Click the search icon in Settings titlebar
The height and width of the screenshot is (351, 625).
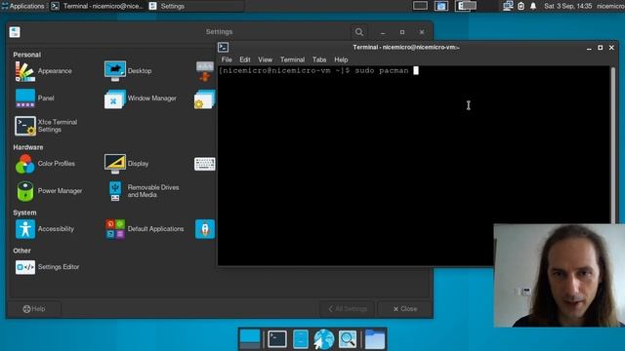coord(359,32)
